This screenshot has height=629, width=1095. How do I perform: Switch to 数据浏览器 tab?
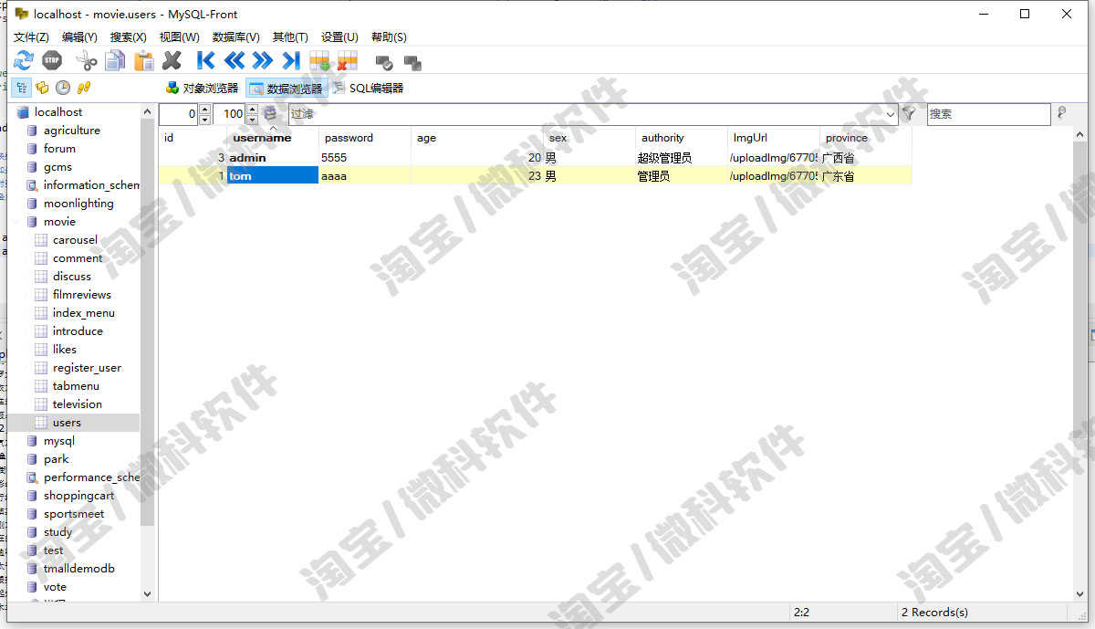pyautogui.click(x=286, y=89)
